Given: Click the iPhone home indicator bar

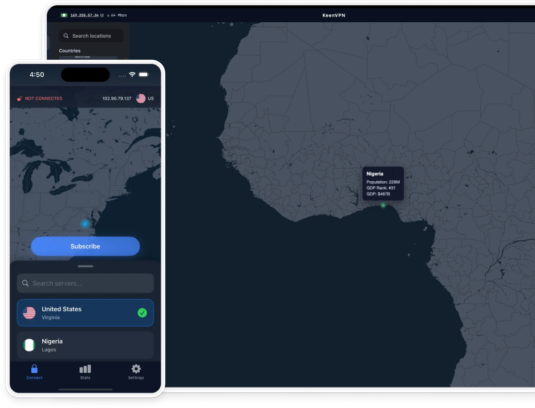Looking at the screenshot, I should [86, 389].
